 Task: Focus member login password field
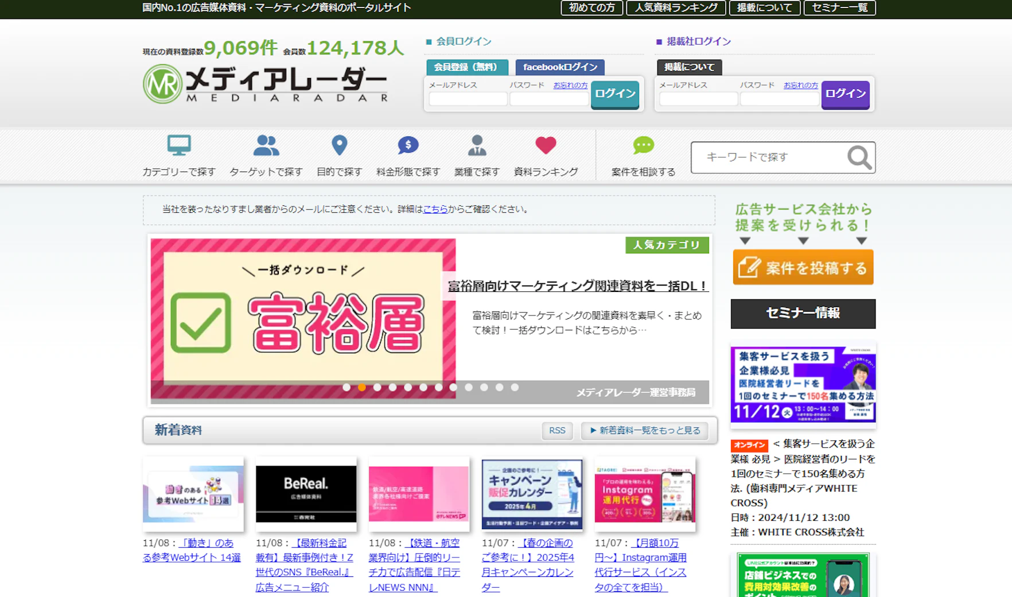coord(549,99)
